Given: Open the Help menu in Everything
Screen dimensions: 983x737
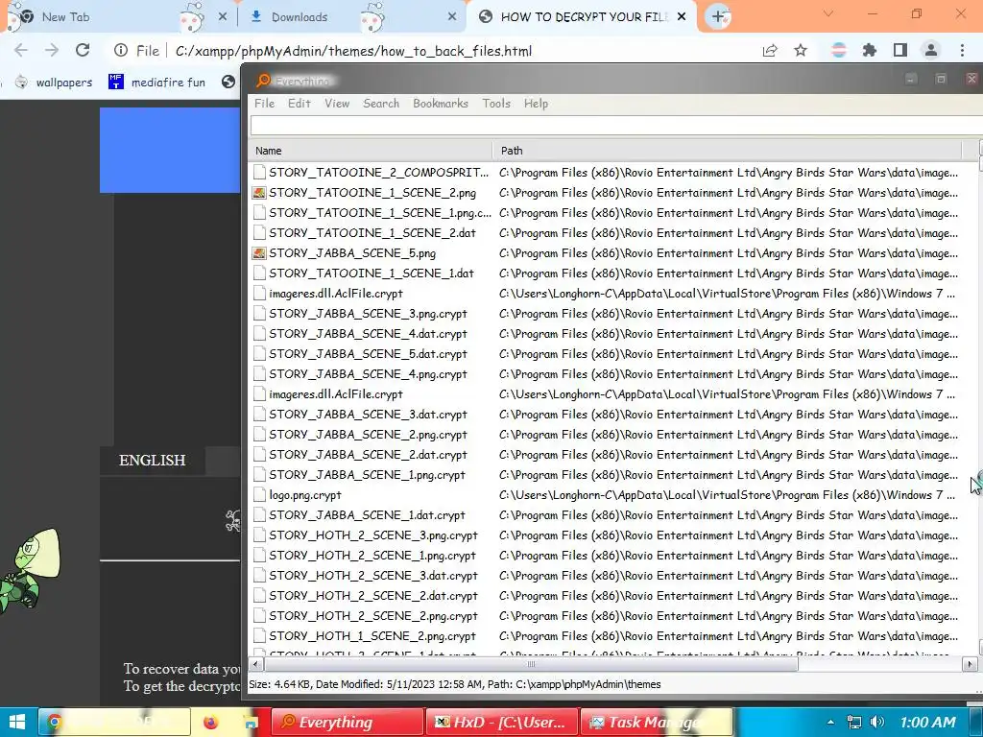Looking at the screenshot, I should point(536,104).
